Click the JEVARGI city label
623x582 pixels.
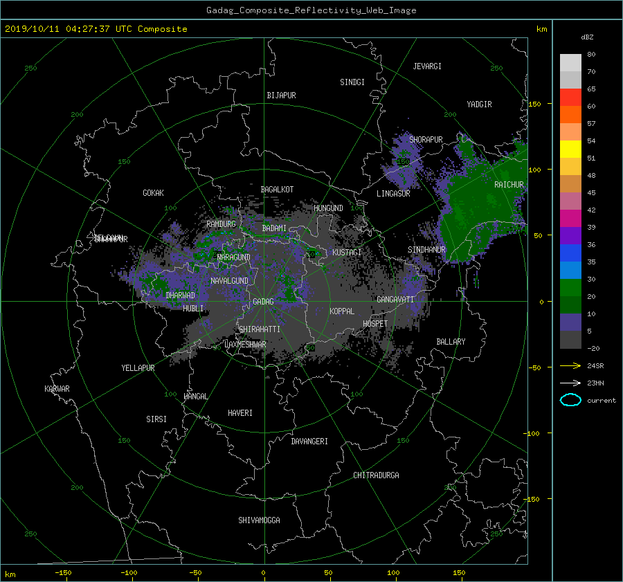[427, 66]
